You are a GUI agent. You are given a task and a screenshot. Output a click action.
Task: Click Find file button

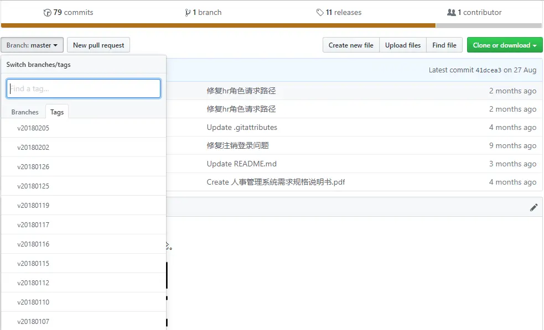pos(444,45)
